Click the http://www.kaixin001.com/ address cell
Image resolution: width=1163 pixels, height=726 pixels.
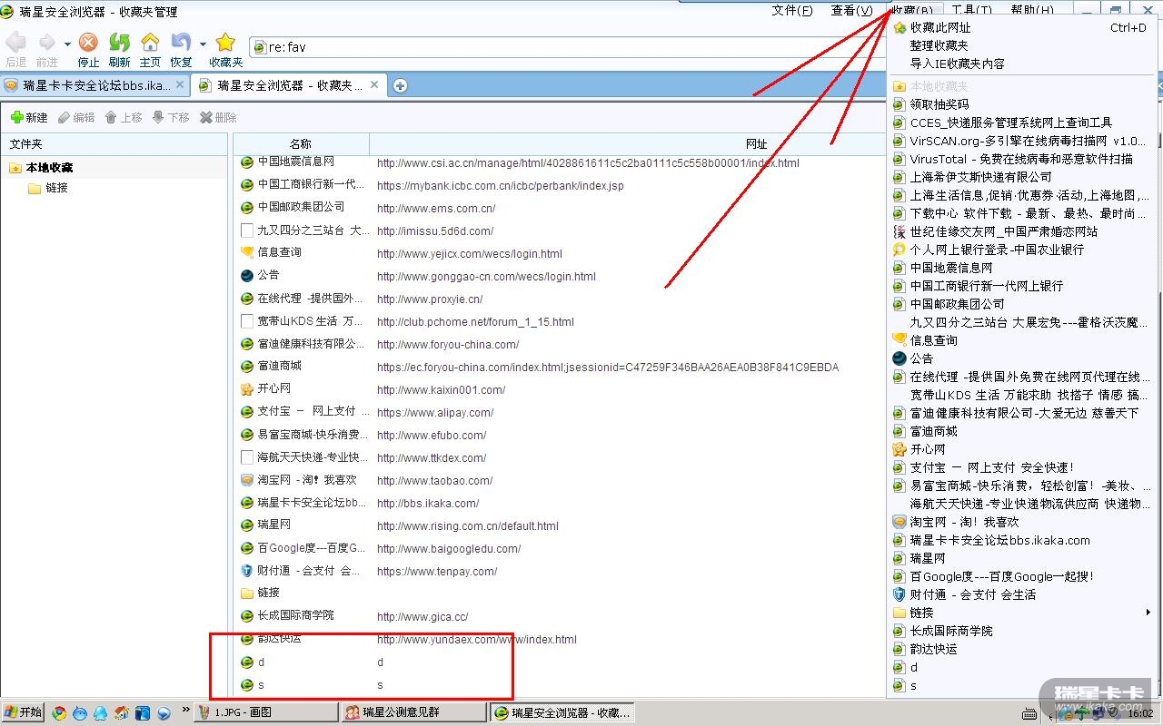(441, 390)
